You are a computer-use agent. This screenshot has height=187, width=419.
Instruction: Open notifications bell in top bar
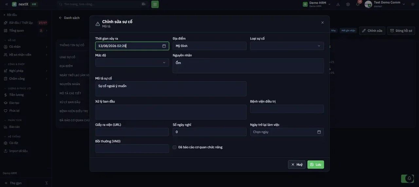pos(358,4)
